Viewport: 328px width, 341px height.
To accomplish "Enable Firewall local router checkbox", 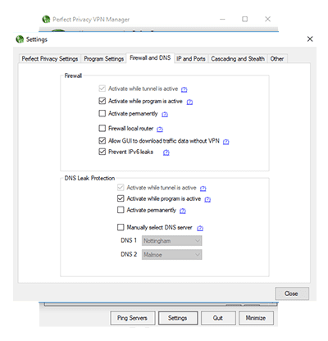I will (102, 128).
